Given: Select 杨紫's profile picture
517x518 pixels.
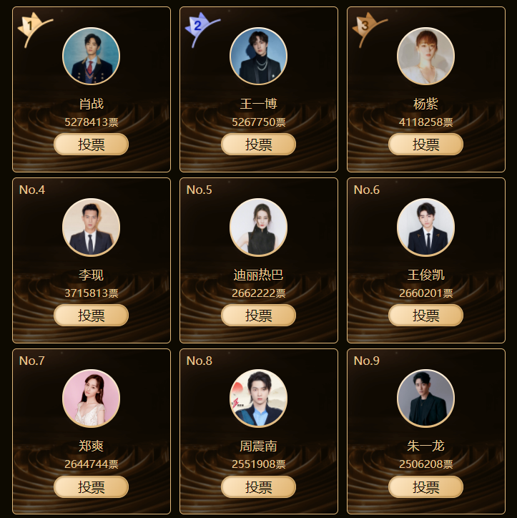Looking at the screenshot, I should pos(426,56).
